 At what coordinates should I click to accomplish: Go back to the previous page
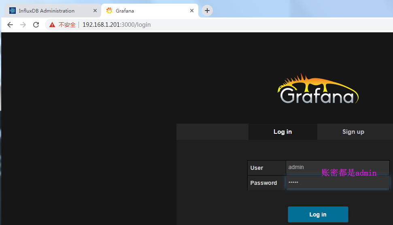(x=10, y=25)
